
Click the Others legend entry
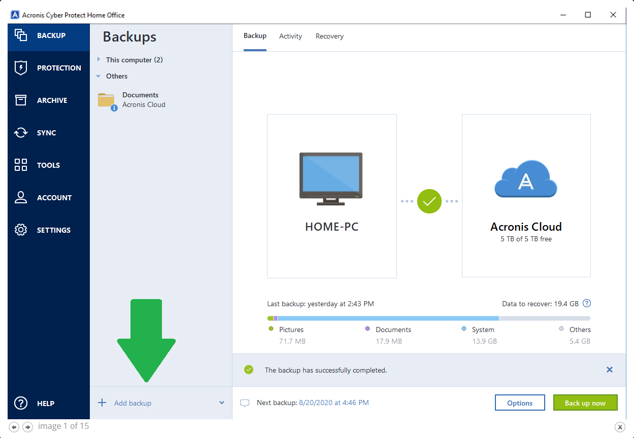coord(575,335)
